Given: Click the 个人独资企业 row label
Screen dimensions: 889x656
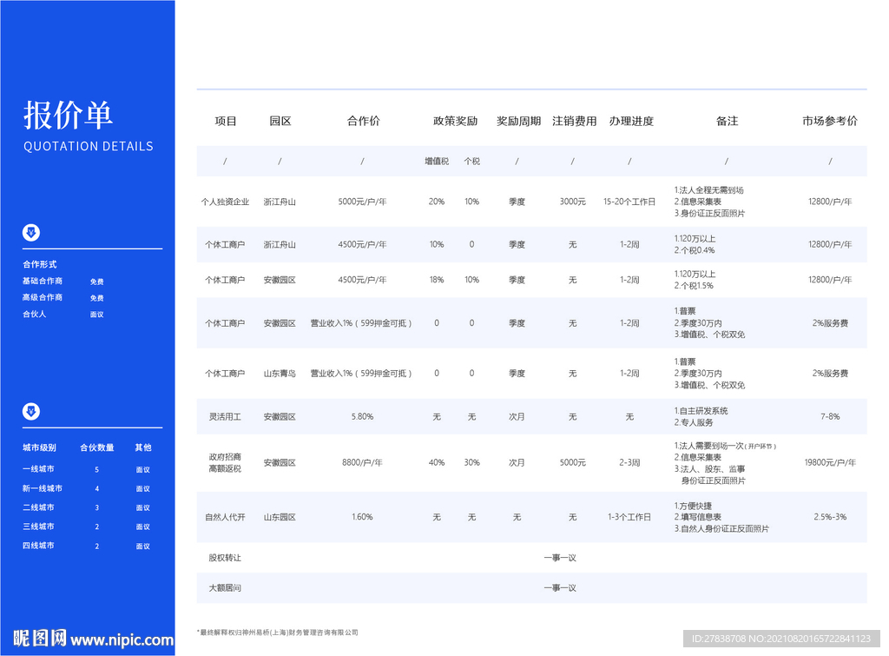Looking at the screenshot, I should [225, 202].
